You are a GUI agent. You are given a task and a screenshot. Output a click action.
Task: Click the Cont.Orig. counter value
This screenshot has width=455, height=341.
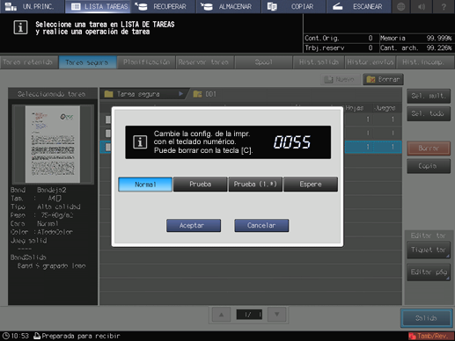(371, 38)
